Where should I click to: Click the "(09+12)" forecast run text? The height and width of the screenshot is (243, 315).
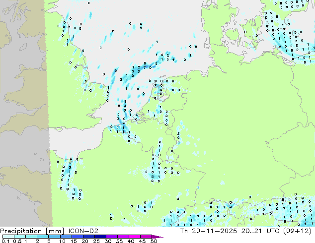(x=297, y=231)
